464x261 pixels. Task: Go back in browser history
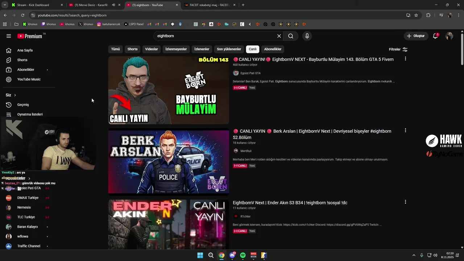pos(5,15)
